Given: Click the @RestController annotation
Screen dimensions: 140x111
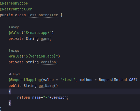Looking at the screenshot, I should tap(16, 9).
